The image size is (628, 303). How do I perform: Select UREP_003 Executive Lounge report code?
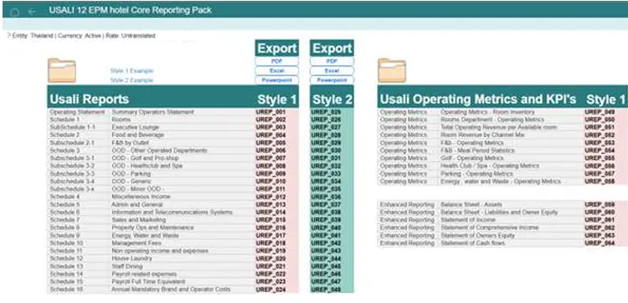point(270,127)
